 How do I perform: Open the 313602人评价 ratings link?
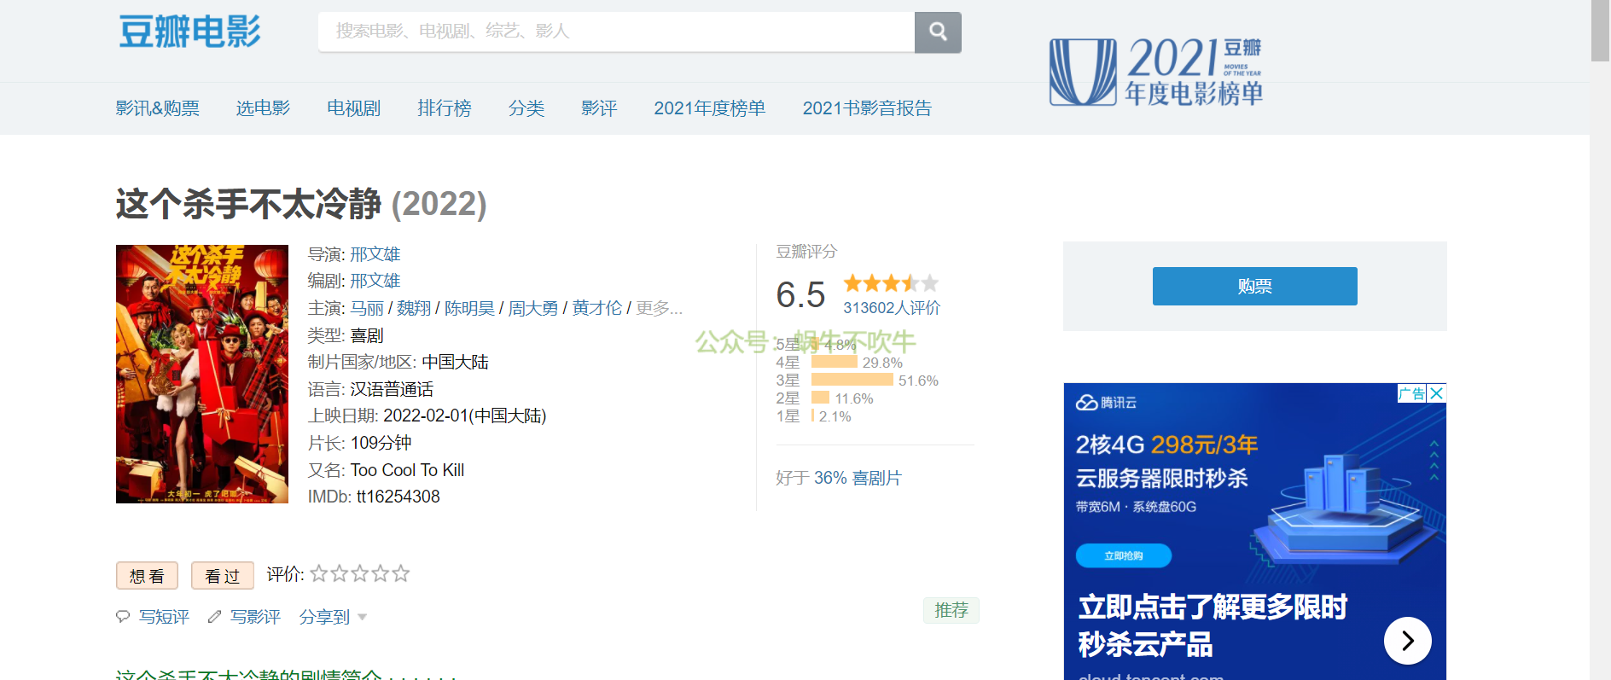(891, 308)
